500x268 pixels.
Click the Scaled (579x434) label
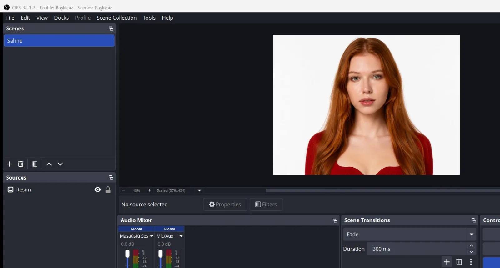(171, 190)
